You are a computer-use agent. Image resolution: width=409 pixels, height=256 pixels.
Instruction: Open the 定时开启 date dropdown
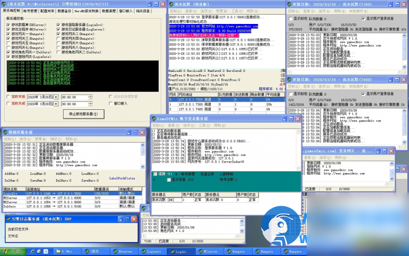(x=56, y=97)
